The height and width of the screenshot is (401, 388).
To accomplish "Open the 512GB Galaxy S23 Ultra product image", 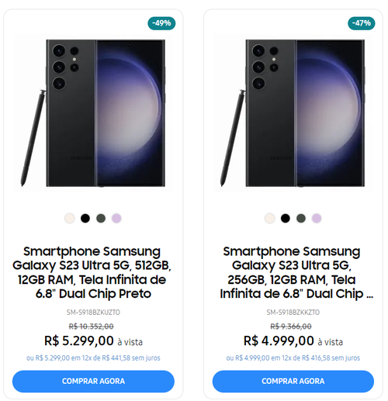I will (x=93, y=113).
